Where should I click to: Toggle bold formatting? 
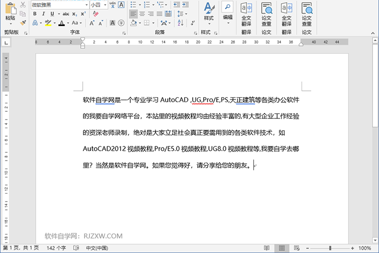click(x=35, y=14)
